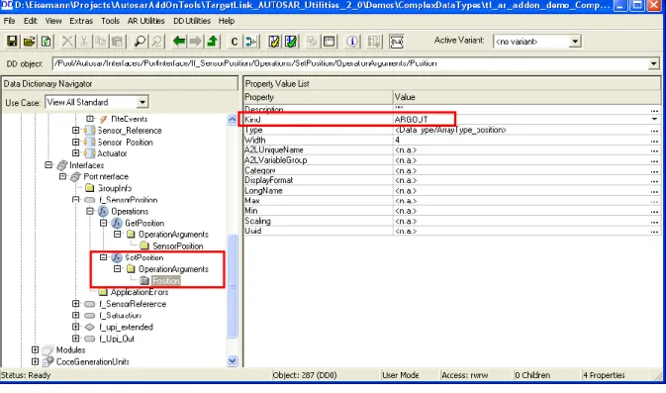The width and height of the screenshot is (666, 393).
Task: Open the AR Utilities menu
Action: (x=145, y=21)
